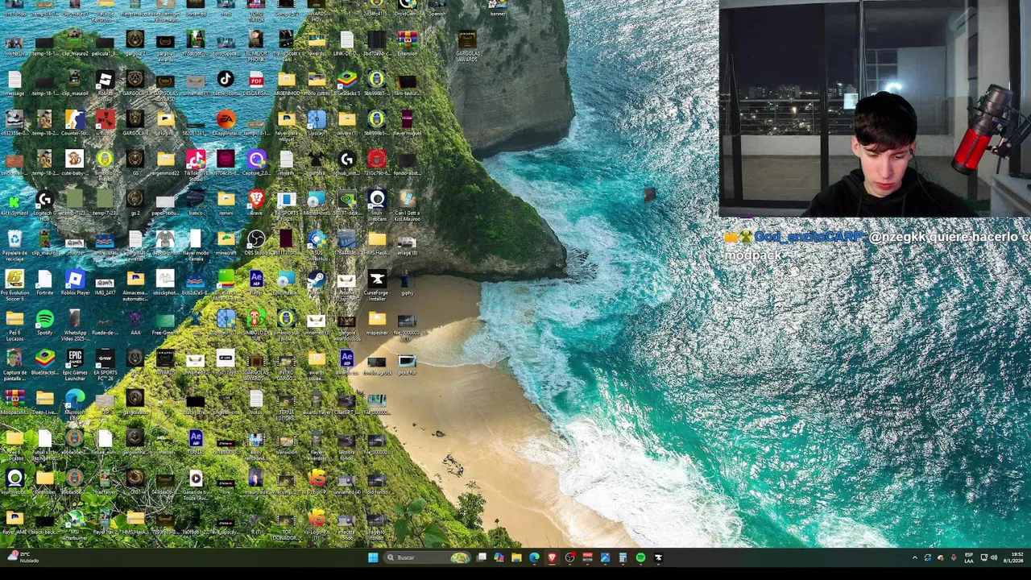Open the Spotify desktop shortcut
The height and width of the screenshot is (580, 1031).
click(x=44, y=323)
